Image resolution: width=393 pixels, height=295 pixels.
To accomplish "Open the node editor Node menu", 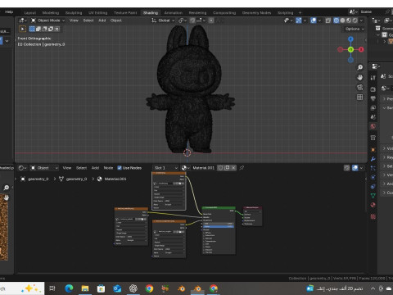I will (108, 168).
